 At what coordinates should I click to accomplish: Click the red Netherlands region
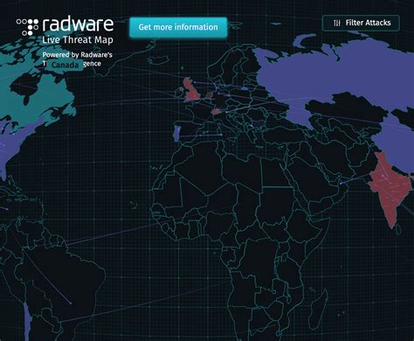pyautogui.click(x=210, y=94)
